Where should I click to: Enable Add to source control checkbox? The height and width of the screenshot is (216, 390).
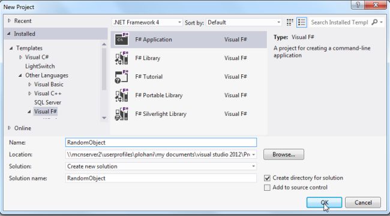(x=267, y=188)
